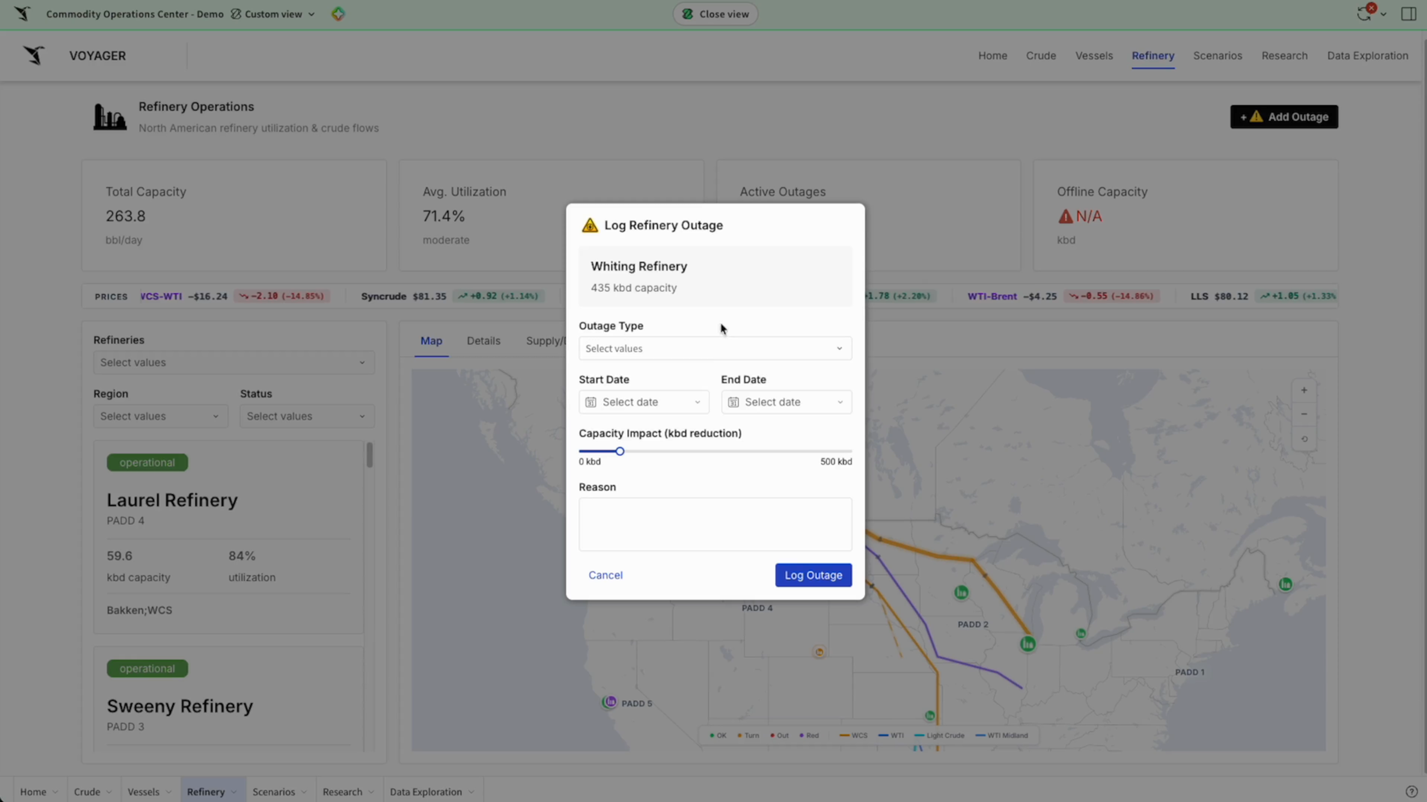Reset the map view rotation icon
Screen dimensions: 1427x802
1304,439
